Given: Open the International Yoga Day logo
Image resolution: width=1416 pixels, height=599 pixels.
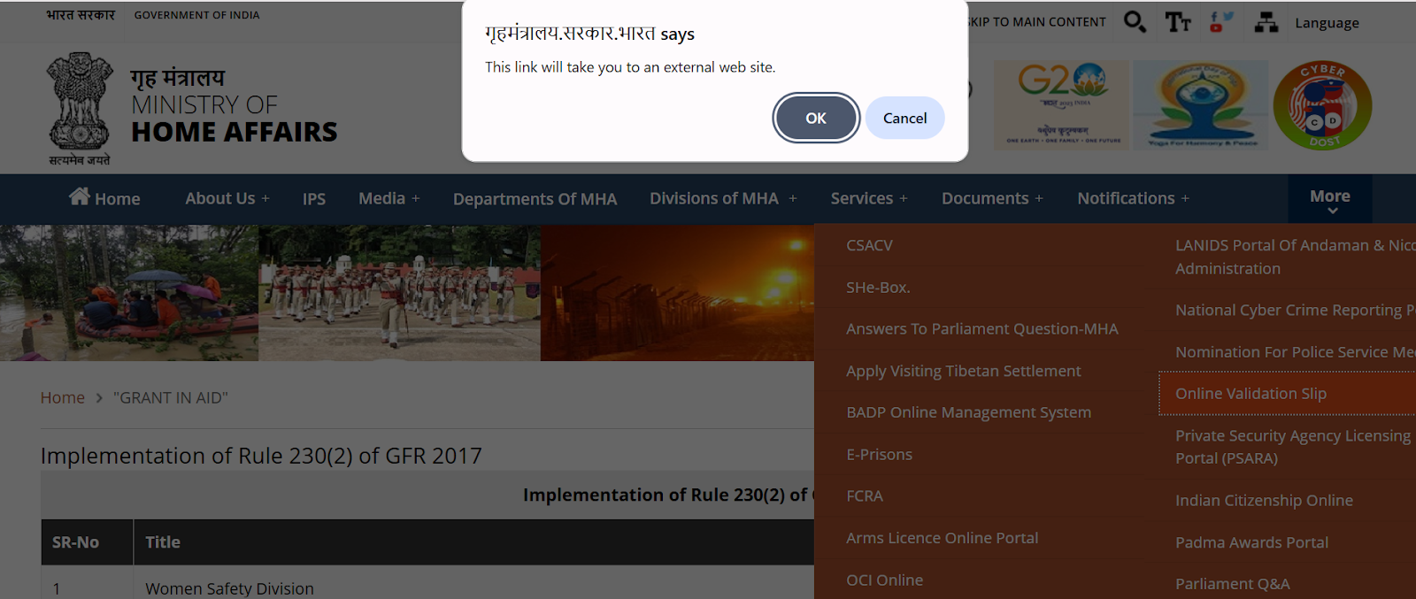Looking at the screenshot, I should 1201,104.
